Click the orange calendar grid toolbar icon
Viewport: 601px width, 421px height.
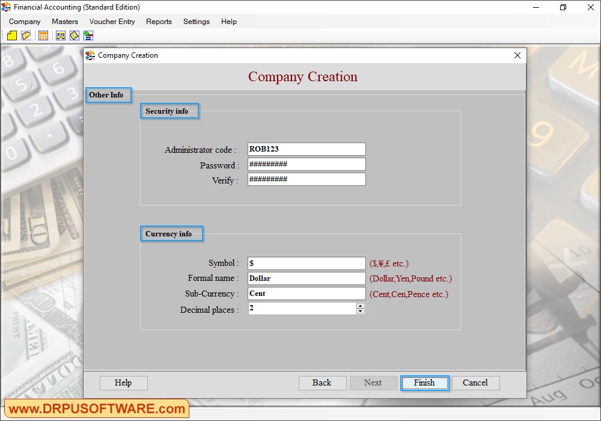coord(43,36)
